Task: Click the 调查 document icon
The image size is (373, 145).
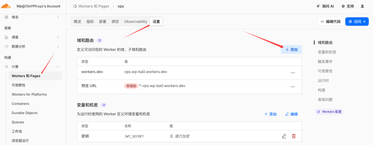Action: tap(7, 37)
